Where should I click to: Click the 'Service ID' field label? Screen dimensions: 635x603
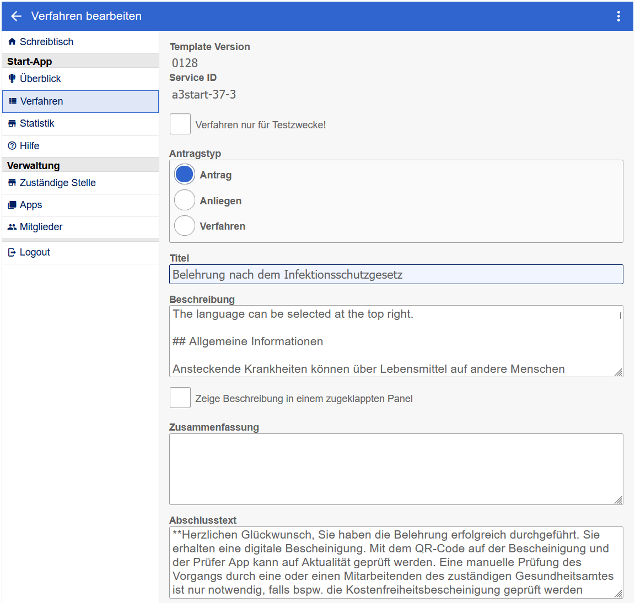pyautogui.click(x=193, y=78)
